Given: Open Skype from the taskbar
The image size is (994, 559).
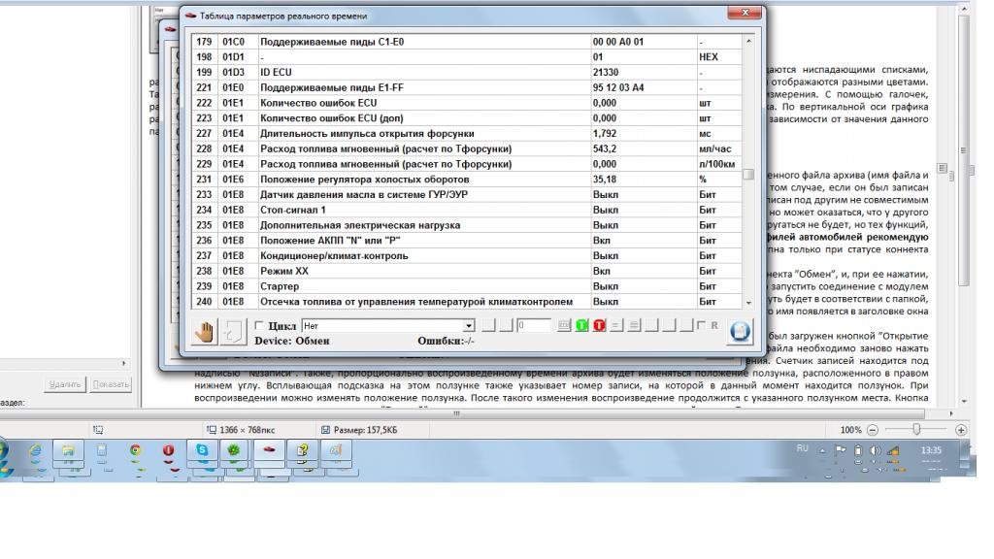Looking at the screenshot, I should point(201,450).
